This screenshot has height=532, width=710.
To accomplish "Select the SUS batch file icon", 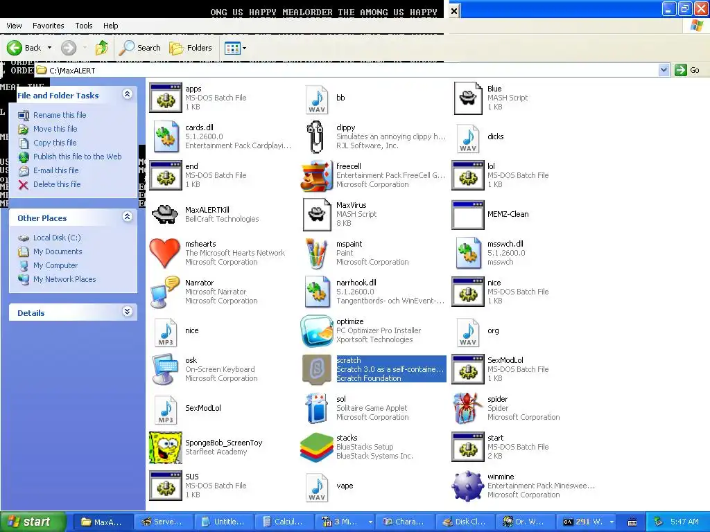I will pyautogui.click(x=166, y=486).
